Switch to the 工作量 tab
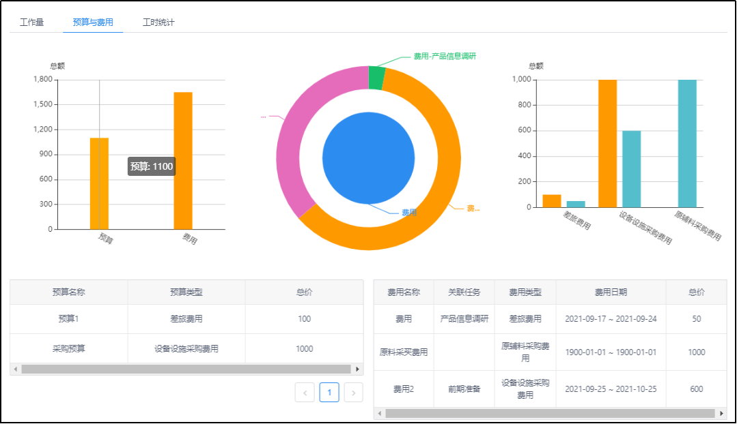 (x=32, y=22)
